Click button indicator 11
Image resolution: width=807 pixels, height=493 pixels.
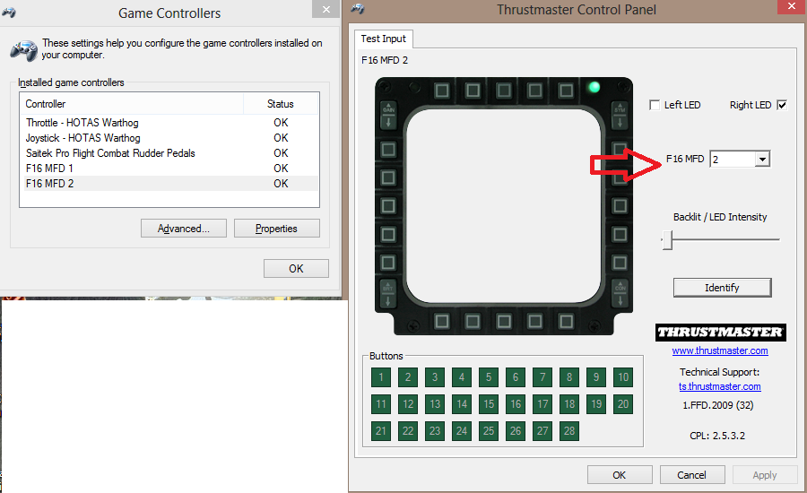click(x=381, y=404)
